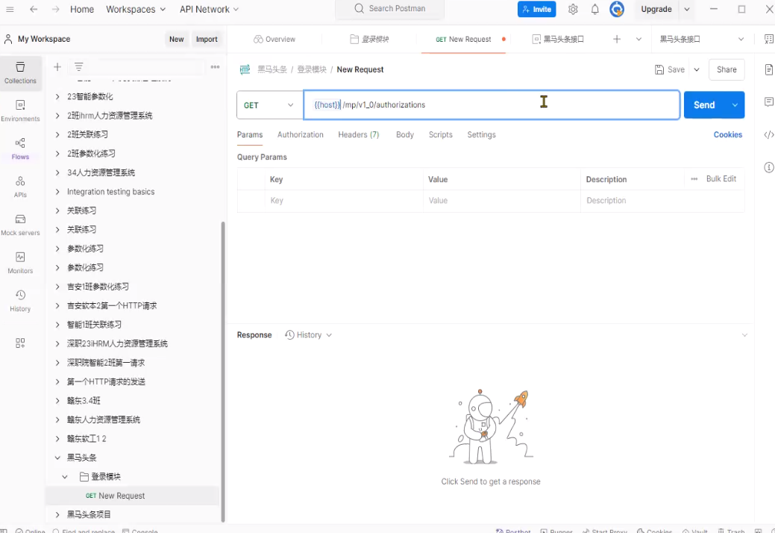Switch to the Scripts tab
The height and width of the screenshot is (533, 775).
pos(440,134)
